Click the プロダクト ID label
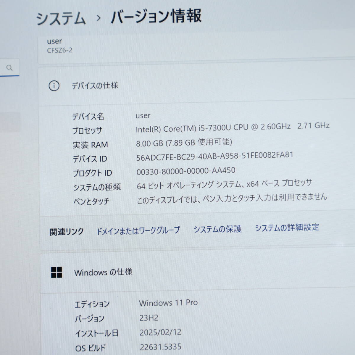 [x=92, y=173]
